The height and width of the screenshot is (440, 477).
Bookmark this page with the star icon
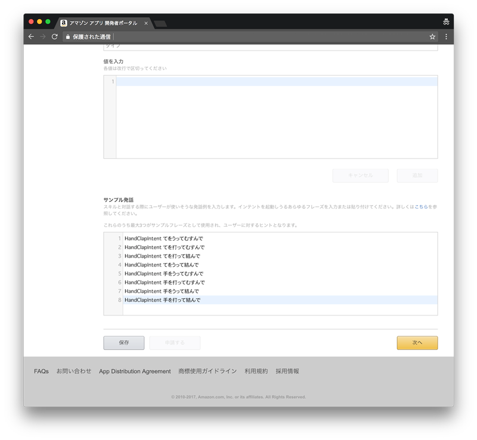(432, 37)
